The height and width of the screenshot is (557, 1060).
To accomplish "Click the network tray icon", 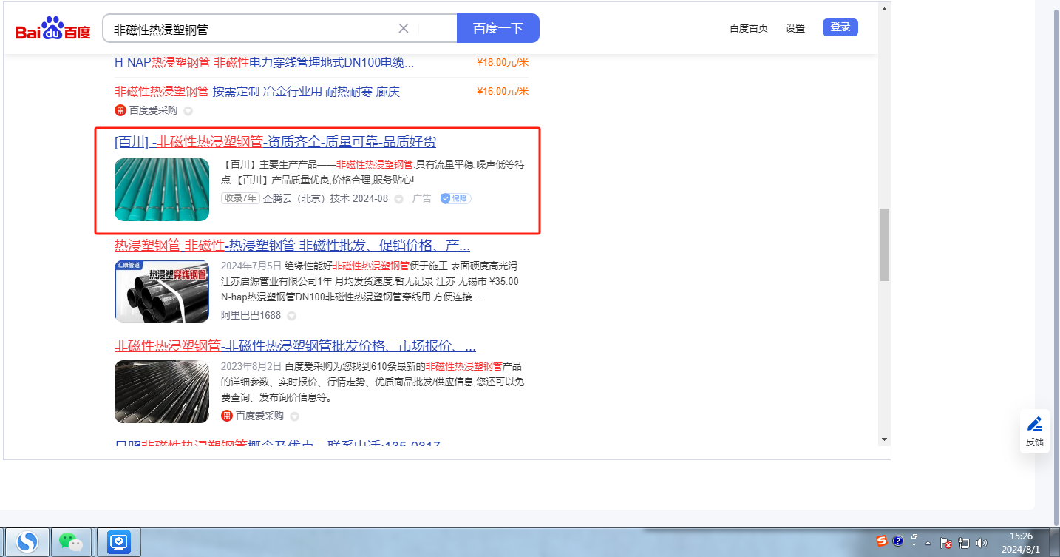I will 964,543.
